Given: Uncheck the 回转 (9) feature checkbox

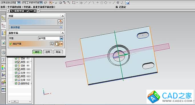Looking at the screenshot, I should pos(16,65).
